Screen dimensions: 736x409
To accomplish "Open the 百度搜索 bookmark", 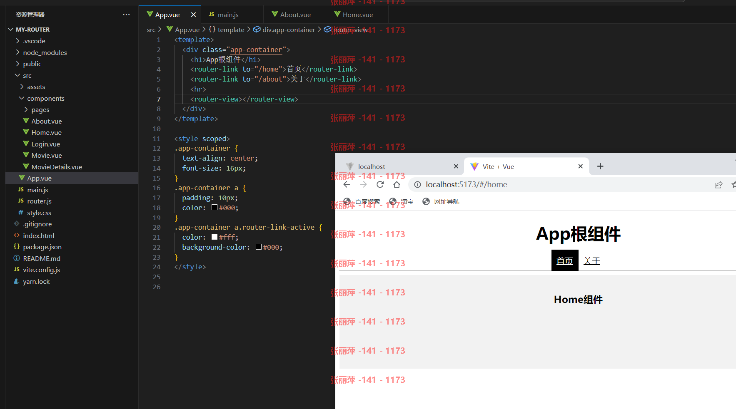I will (362, 202).
